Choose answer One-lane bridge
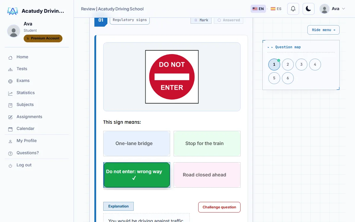Viewport: 355px width, 222px height. tap(137, 144)
